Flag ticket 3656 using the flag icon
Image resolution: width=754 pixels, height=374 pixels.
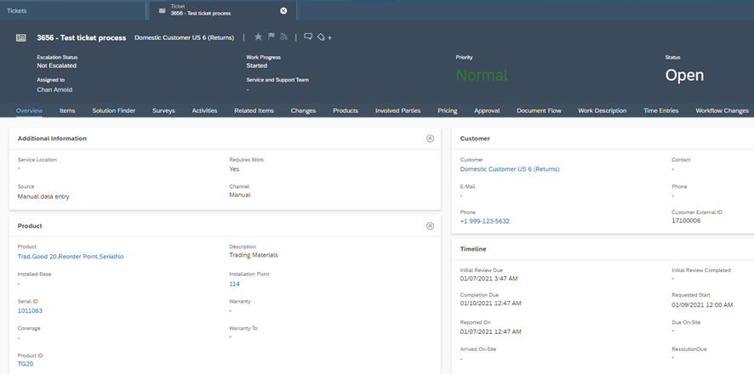pos(271,37)
